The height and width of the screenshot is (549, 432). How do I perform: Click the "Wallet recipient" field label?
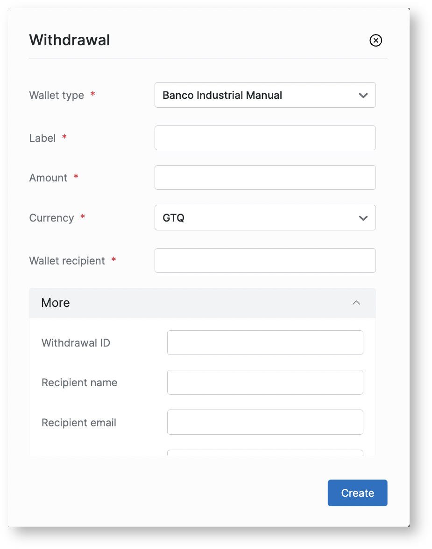point(67,261)
